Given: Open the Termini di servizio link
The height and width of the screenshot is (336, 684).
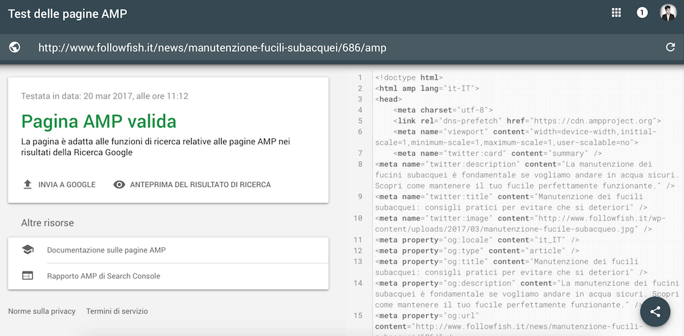Looking at the screenshot, I should click(x=117, y=311).
